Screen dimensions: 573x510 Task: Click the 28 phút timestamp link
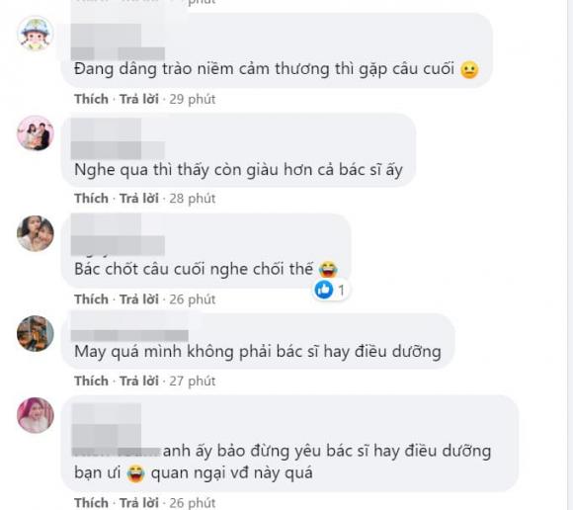193,199
